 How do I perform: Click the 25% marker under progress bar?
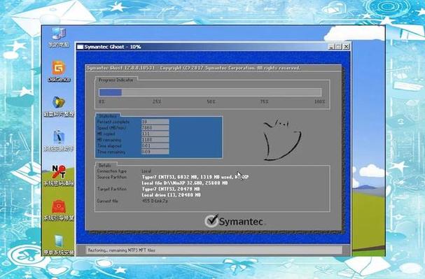pyautogui.click(x=157, y=102)
